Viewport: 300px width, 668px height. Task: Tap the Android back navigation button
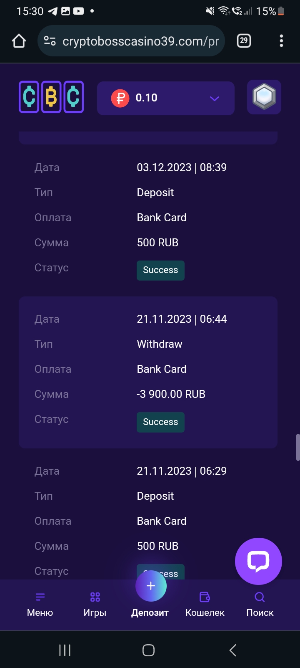tap(233, 650)
